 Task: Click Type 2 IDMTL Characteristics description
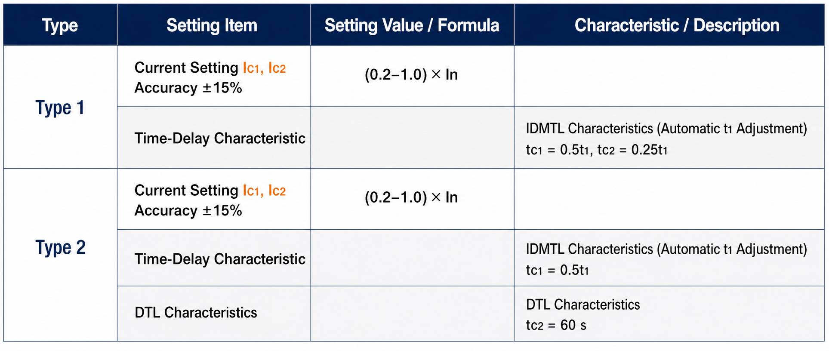(x=666, y=249)
